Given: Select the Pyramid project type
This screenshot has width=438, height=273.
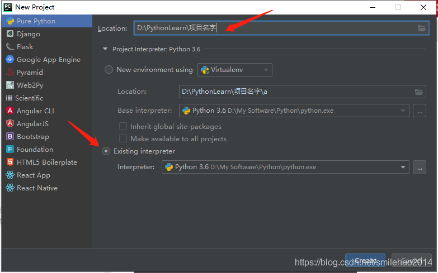Looking at the screenshot, I should pos(47,72).
